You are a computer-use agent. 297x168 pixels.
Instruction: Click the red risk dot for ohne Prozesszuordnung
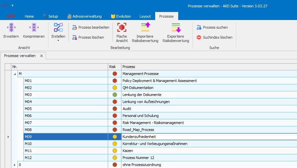115,165
